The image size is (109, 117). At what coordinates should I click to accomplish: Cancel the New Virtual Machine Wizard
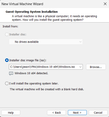pos(98,113)
